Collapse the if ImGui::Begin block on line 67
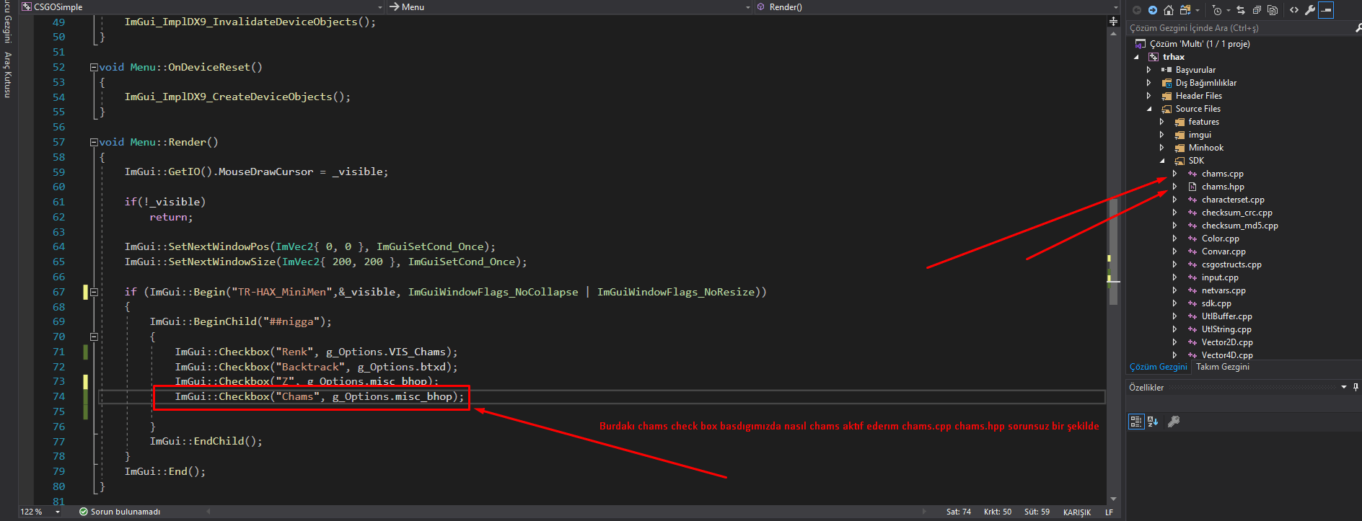This screenshot has height=521, width=1362. pyautogui.click(x=94, y=292)
